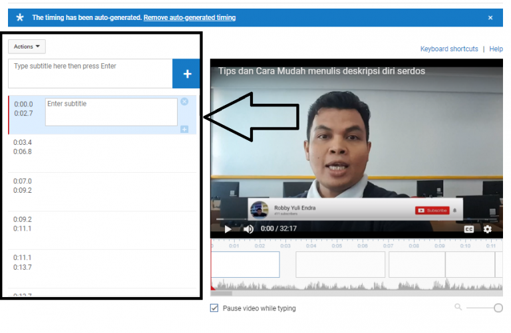Image resolution: width=511 pixels, height=333 pixels.
Task: Toggle 'Pause video while typing' checkbox
Action: click(214, 308)
